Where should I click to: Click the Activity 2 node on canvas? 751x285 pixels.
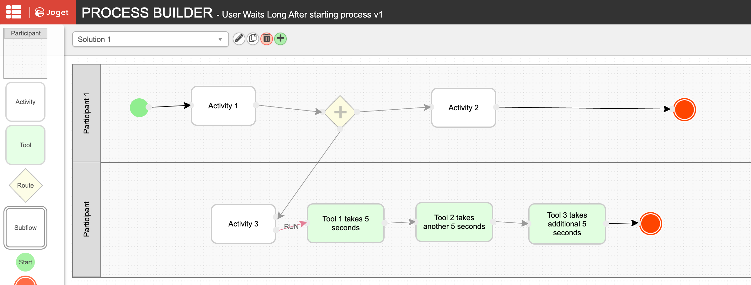point(463,108)
